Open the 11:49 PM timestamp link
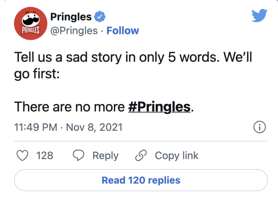 [35, 127]
